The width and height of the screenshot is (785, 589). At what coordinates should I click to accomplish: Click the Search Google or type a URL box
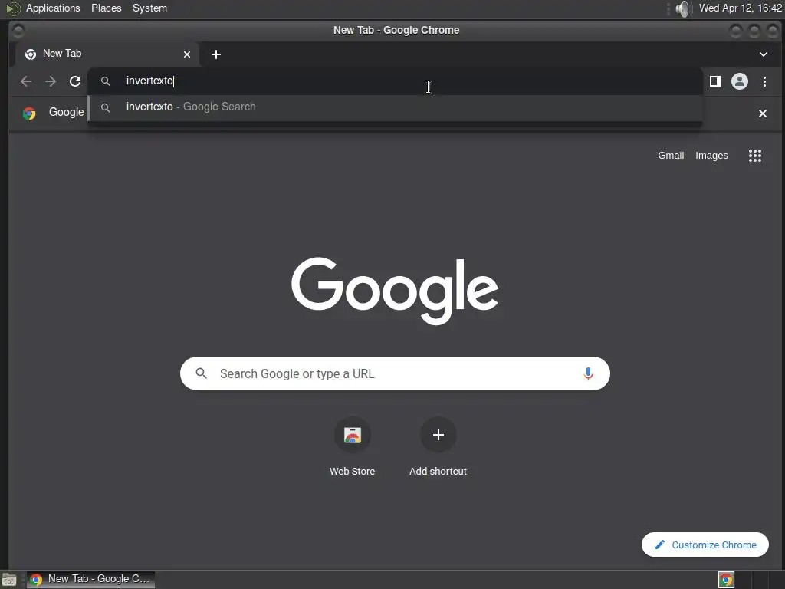click(x=395, y=373)
